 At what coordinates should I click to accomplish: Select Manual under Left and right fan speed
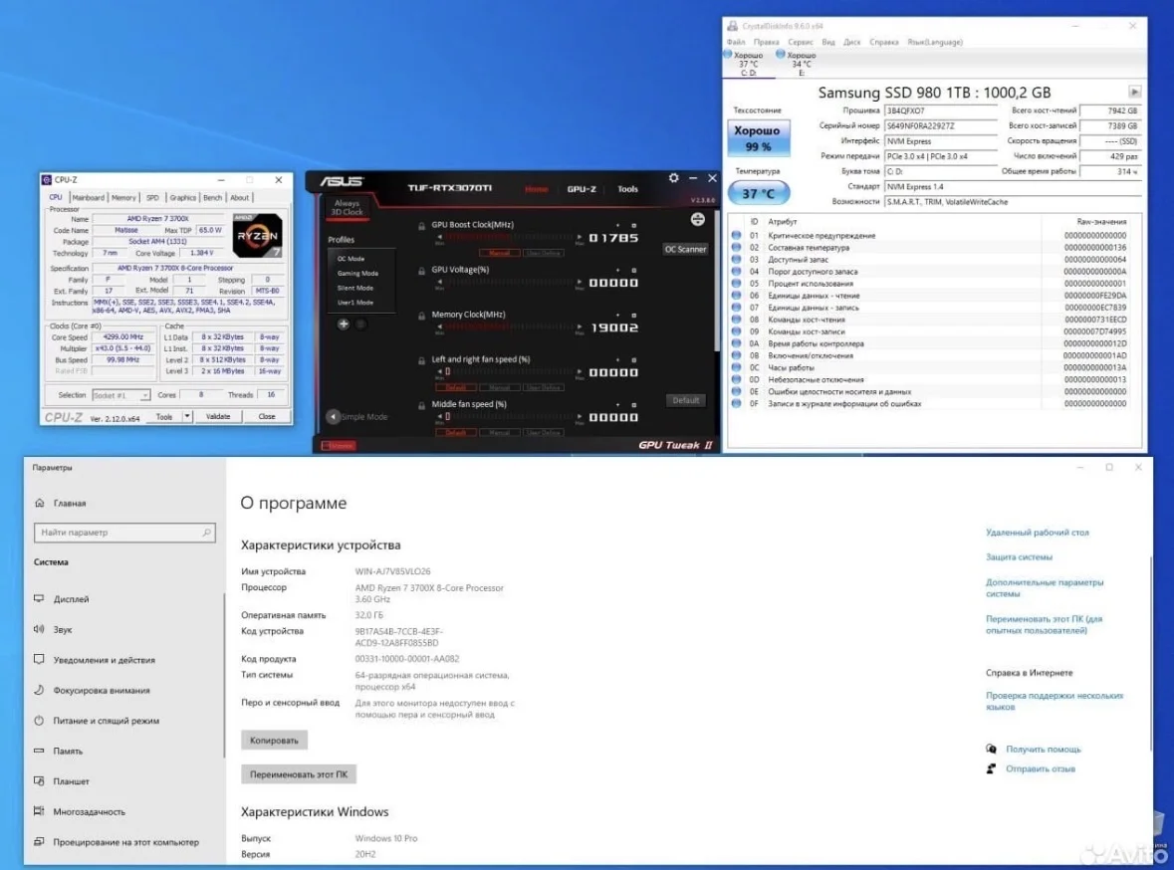pos(500,388)
